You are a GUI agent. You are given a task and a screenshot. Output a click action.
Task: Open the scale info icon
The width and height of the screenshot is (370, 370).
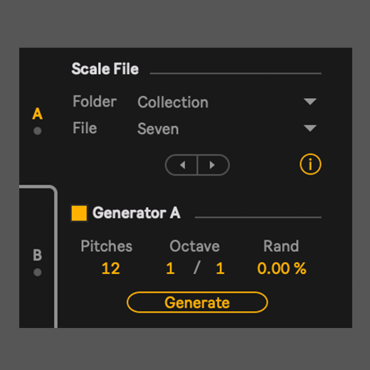click(310, 164)
